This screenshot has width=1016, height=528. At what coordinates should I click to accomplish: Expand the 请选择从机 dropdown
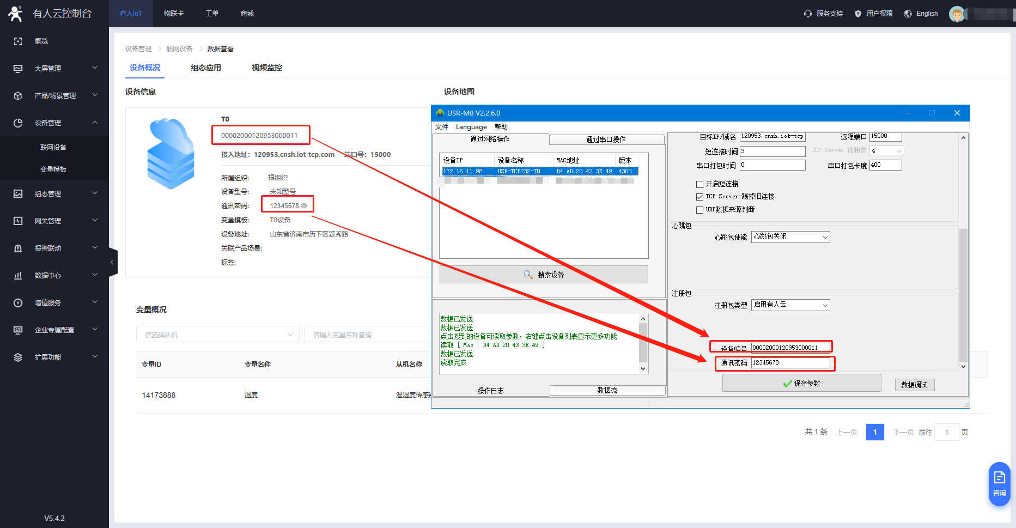click(217, 335)
